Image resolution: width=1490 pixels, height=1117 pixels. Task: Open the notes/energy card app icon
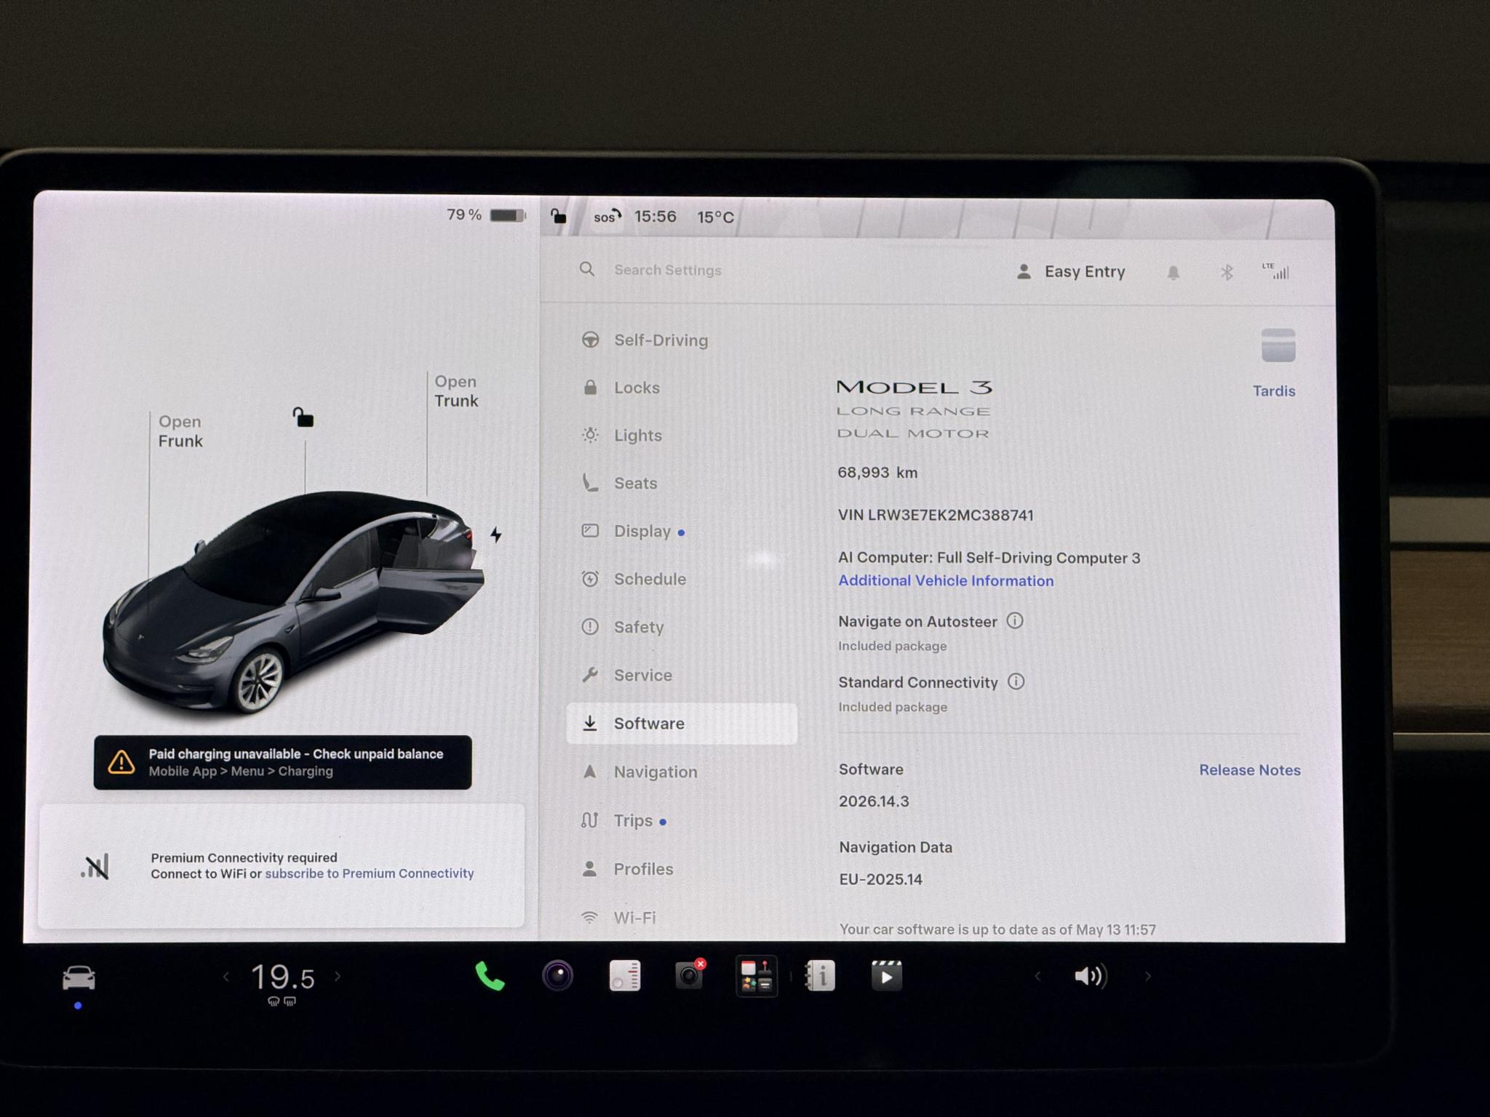[624, 976]
